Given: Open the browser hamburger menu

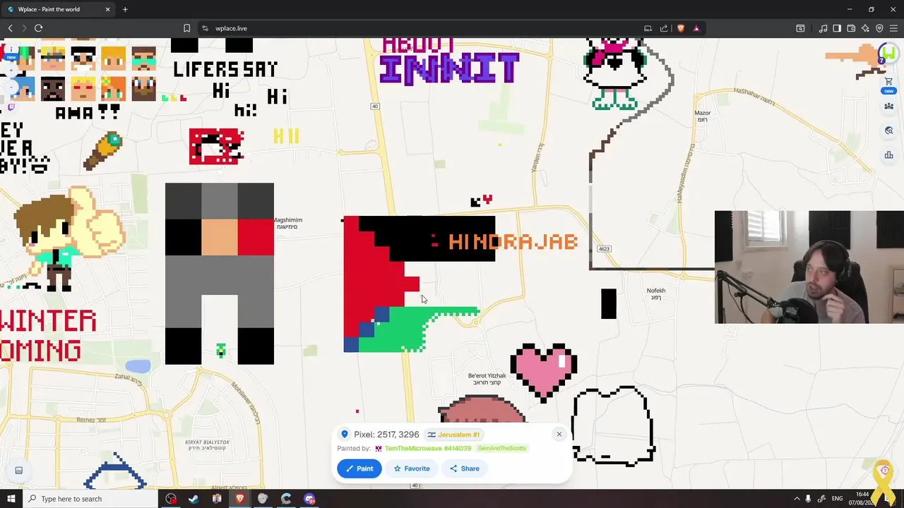Looking at the screenshot, I should [x=893, y=28].
